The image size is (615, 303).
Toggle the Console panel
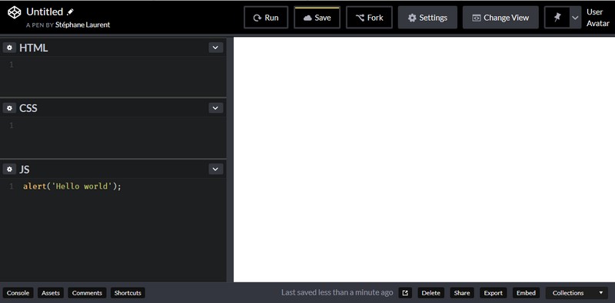pos(18,293)
